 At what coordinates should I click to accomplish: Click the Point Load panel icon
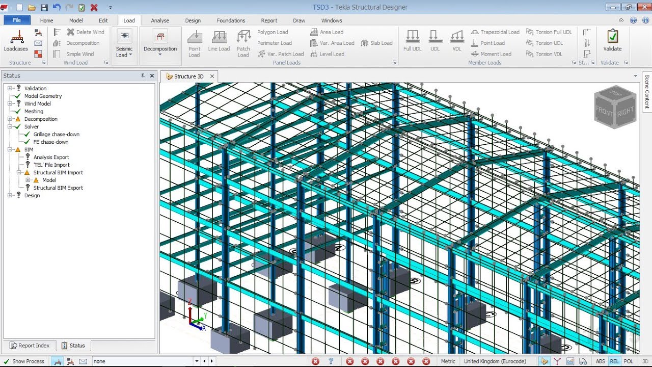click(x=194, y=43)
